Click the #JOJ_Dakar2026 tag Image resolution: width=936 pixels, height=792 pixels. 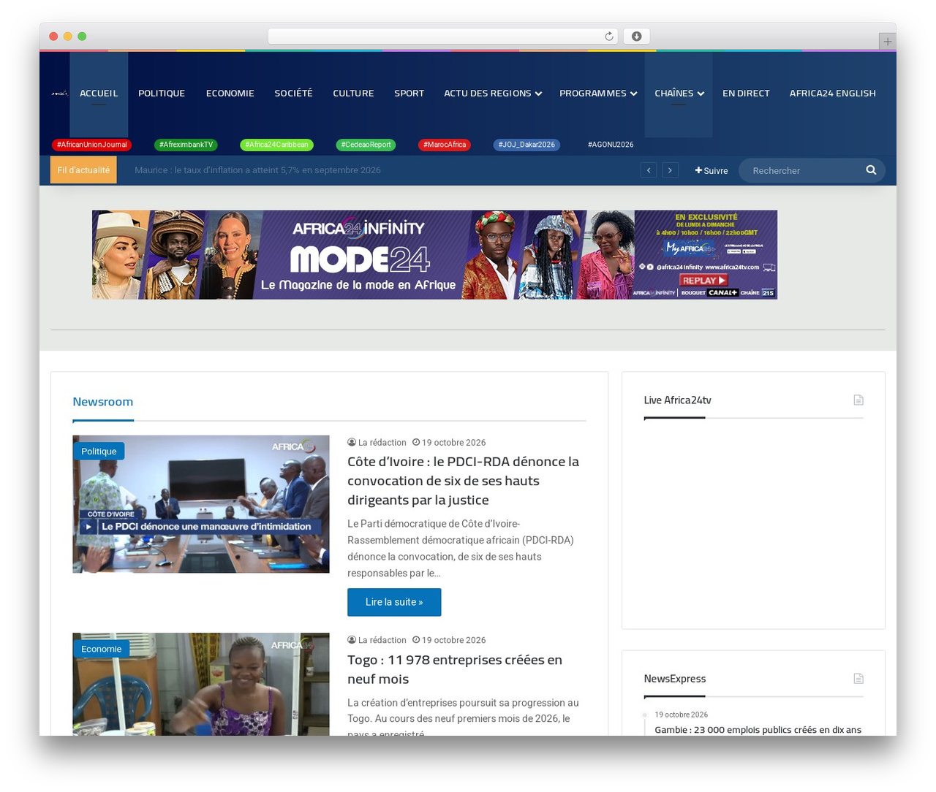point(526,145)
